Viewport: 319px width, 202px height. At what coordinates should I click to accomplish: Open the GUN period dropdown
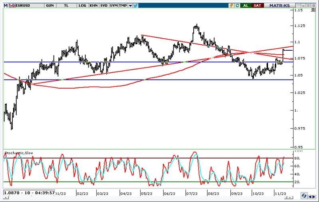tap(50, 6)
